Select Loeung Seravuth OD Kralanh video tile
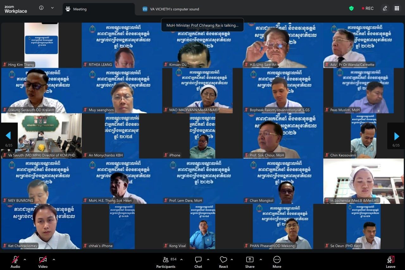Screen dimensions: 405x270 click(x=41, y=91)
